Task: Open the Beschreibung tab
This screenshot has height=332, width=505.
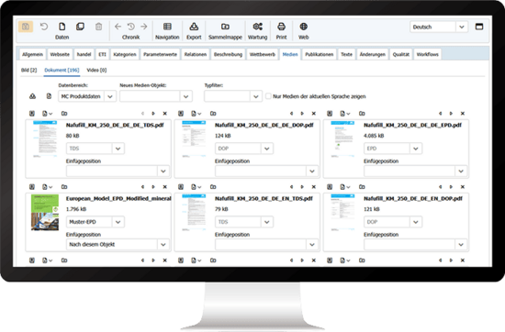Action: [228, 54]
